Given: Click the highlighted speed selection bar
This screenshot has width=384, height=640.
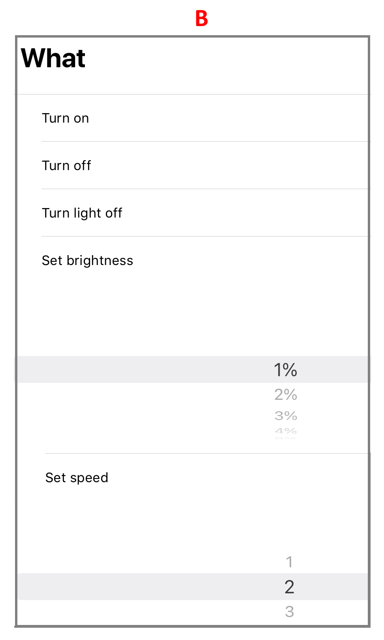Looking at the screenshot, I should pos(193,587).
